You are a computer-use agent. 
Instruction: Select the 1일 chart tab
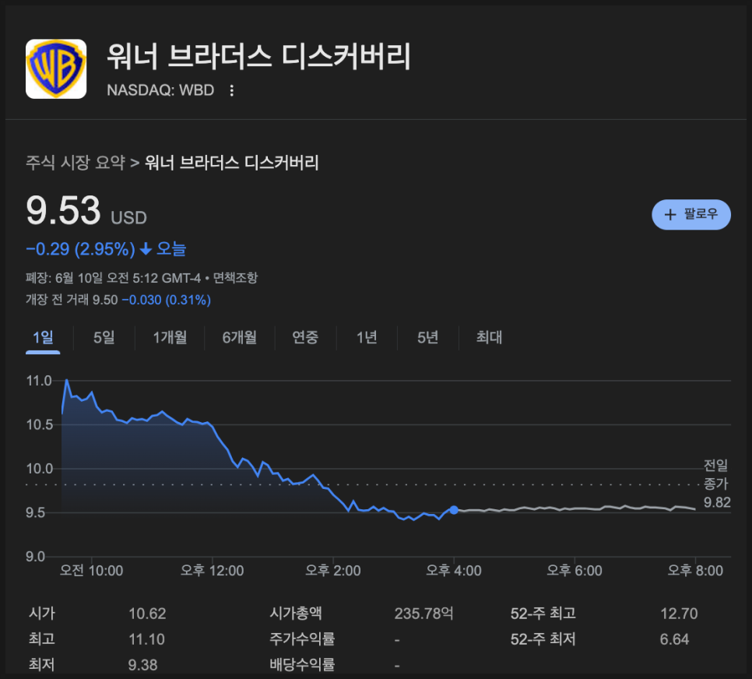[43, 337]
